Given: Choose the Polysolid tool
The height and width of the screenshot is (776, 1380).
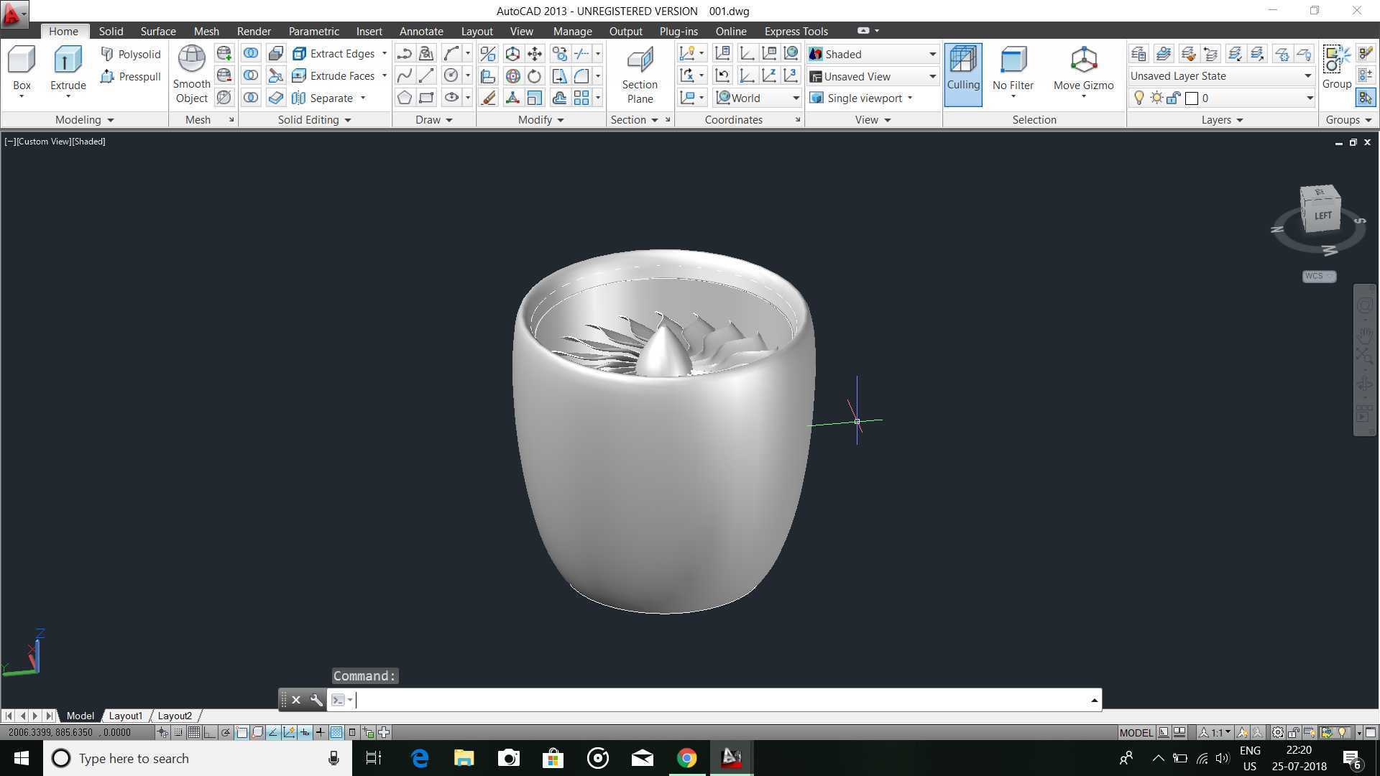Looking at the screenshot, I should (x=131, y=54).
